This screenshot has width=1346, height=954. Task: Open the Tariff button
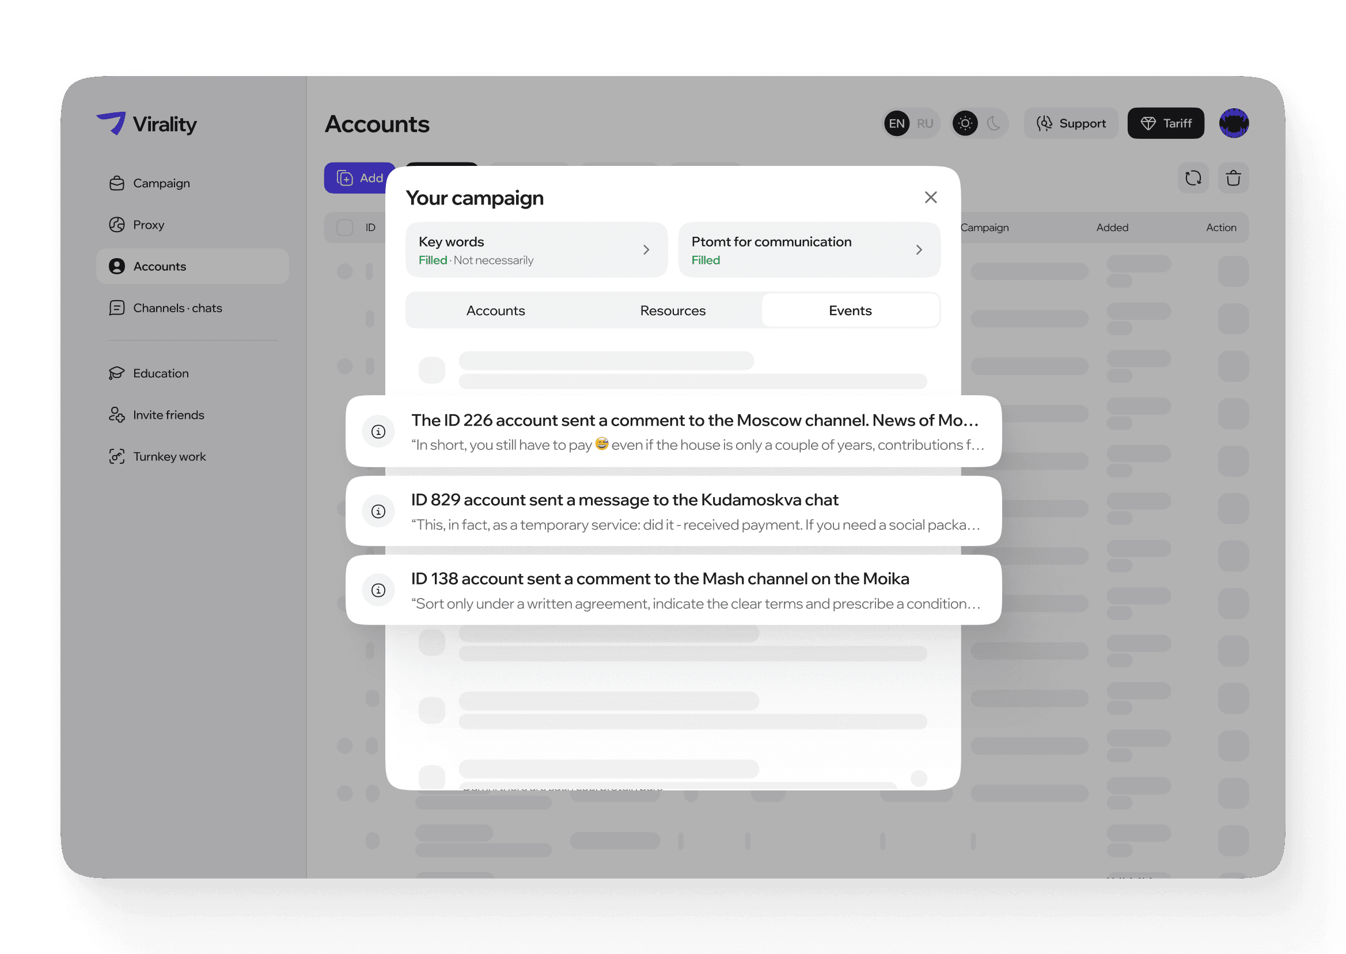[x=1165, y=123]
